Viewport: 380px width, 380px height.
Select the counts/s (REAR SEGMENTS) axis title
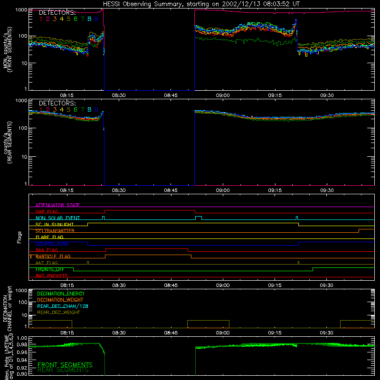tap(8, 142)
